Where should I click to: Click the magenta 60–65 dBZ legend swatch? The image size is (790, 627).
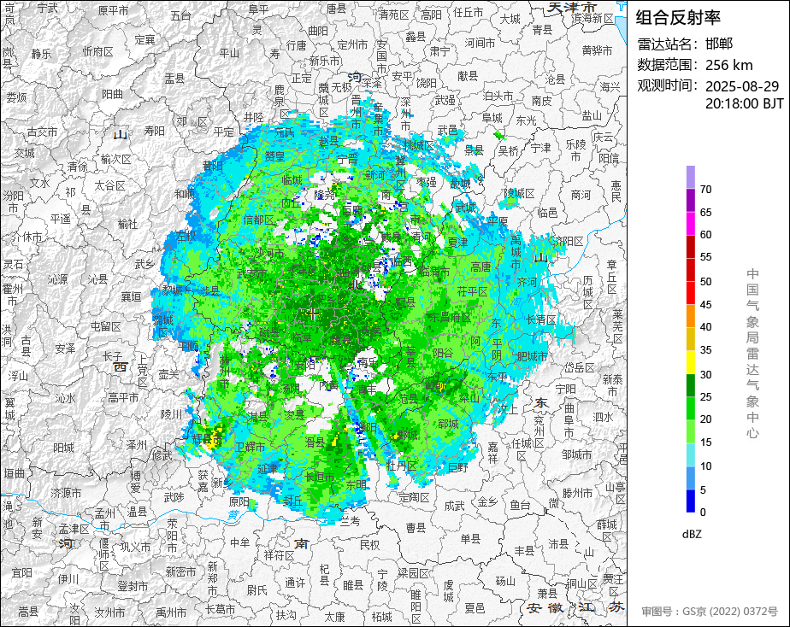pyautogui.click(x=690, y=223)
